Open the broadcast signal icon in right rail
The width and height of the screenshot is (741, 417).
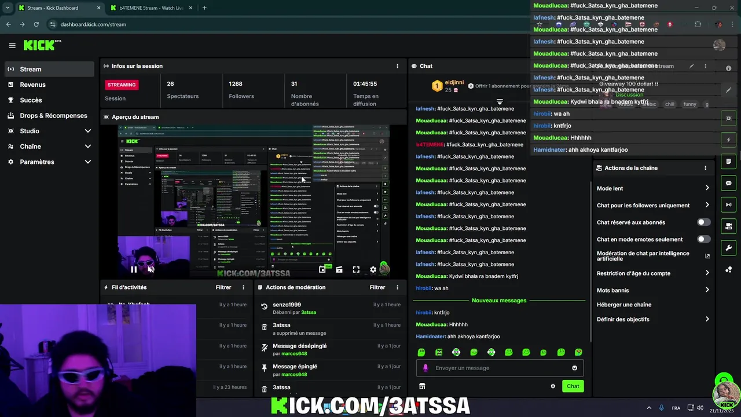[x=728, y=204]
